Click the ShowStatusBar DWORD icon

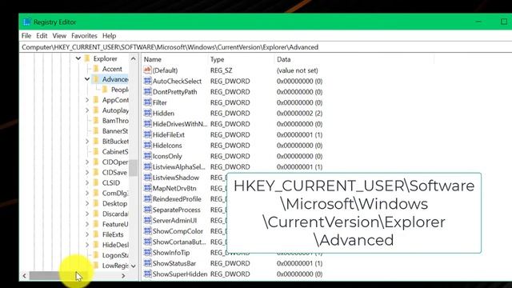(147, 263)
